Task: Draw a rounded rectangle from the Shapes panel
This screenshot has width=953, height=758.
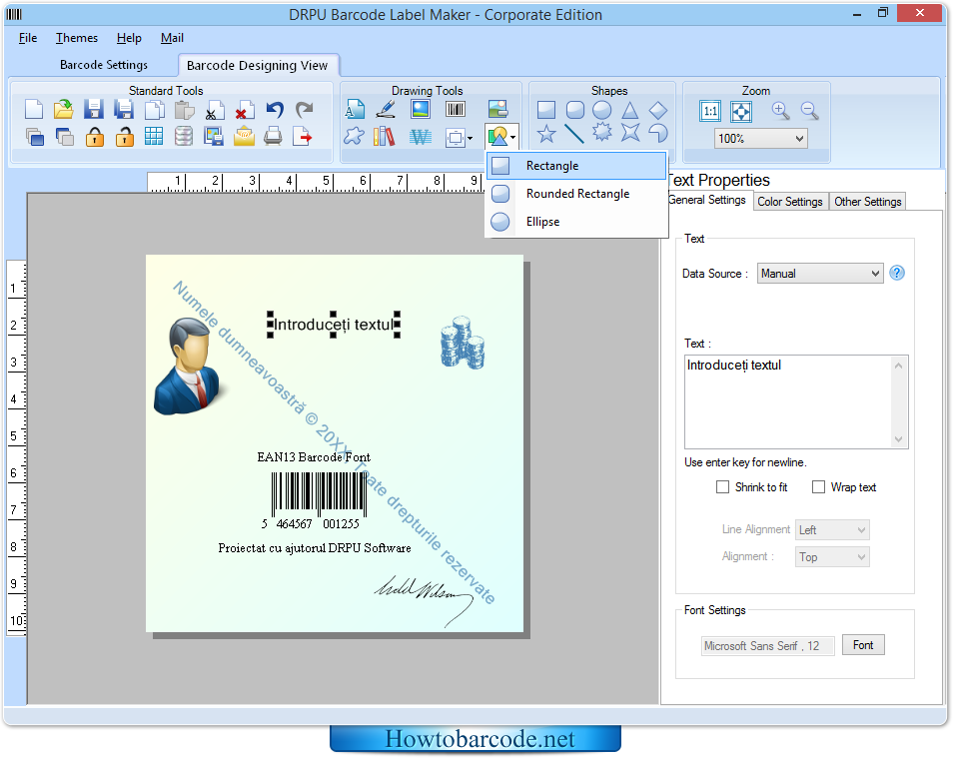Action: [x=574, y=110]
